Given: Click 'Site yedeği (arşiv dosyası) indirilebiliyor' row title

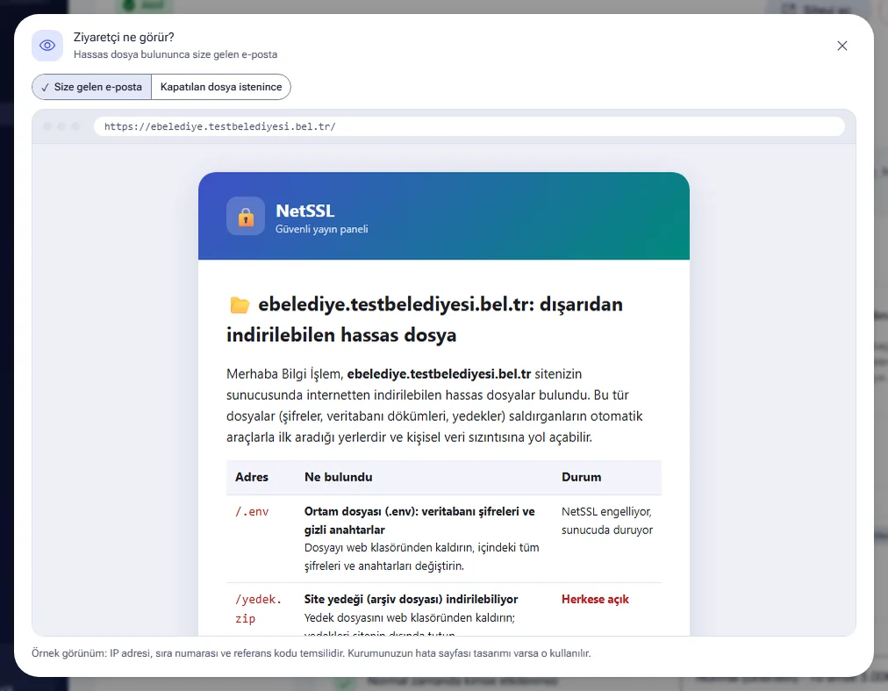Looking at the screenshot, I should pyautogui.click(x=411, y=599).
